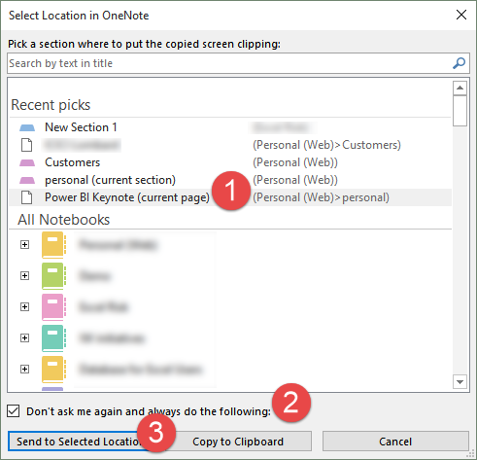Screen dimensions: 477x460
Task: Click "(Personal (Web)> Customers)" location text
Action: pos(326,145)
